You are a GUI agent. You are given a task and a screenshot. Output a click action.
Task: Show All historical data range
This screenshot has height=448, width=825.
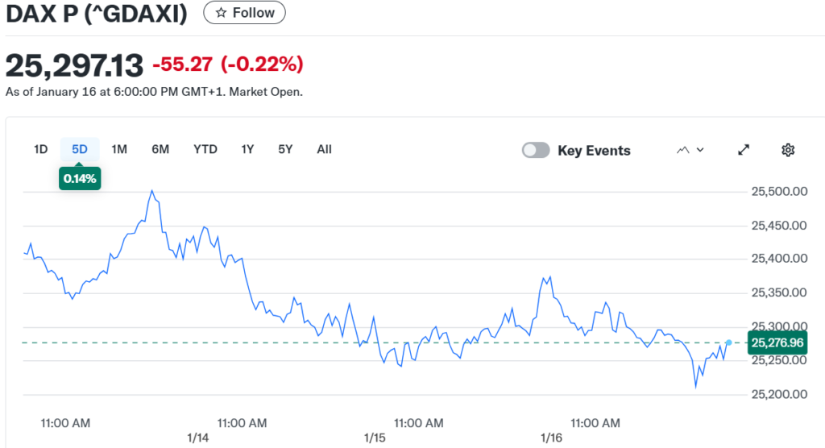324,149
